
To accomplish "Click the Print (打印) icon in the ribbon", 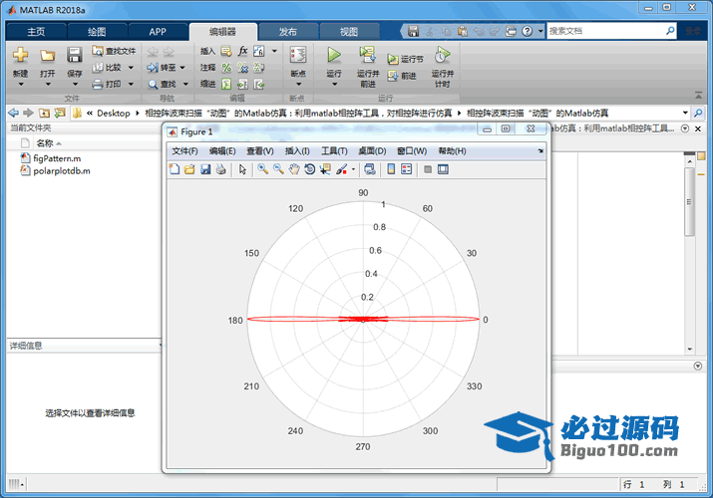I will (98, 84).
